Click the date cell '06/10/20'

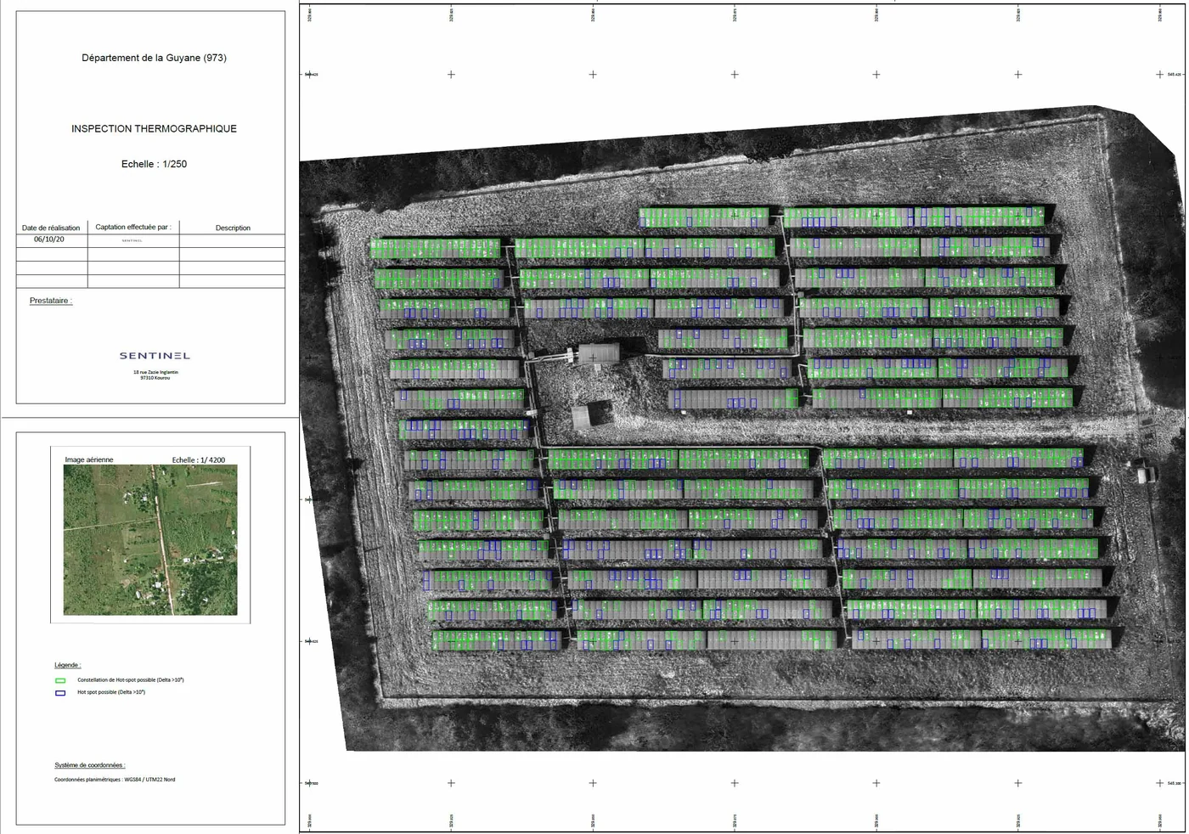tap(49, 239)
